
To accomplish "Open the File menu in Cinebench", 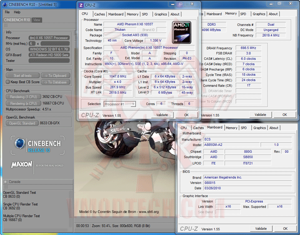I will coord(7,12).
